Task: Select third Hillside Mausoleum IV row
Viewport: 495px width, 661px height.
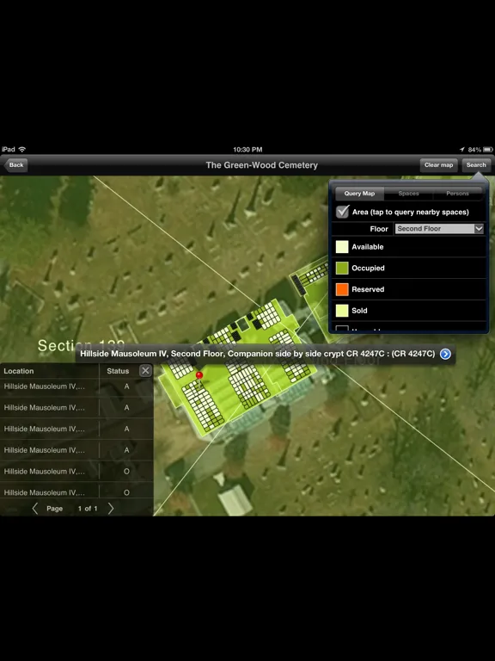Action: [x=76, y=429]
